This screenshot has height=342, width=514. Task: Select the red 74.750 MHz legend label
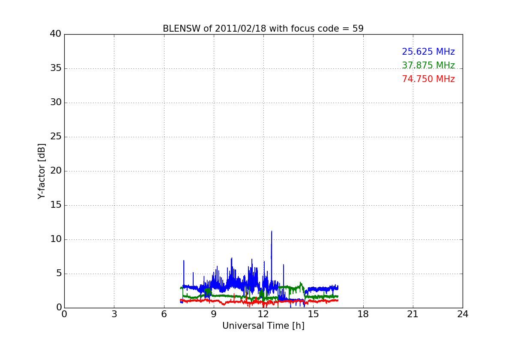point(428,79)
